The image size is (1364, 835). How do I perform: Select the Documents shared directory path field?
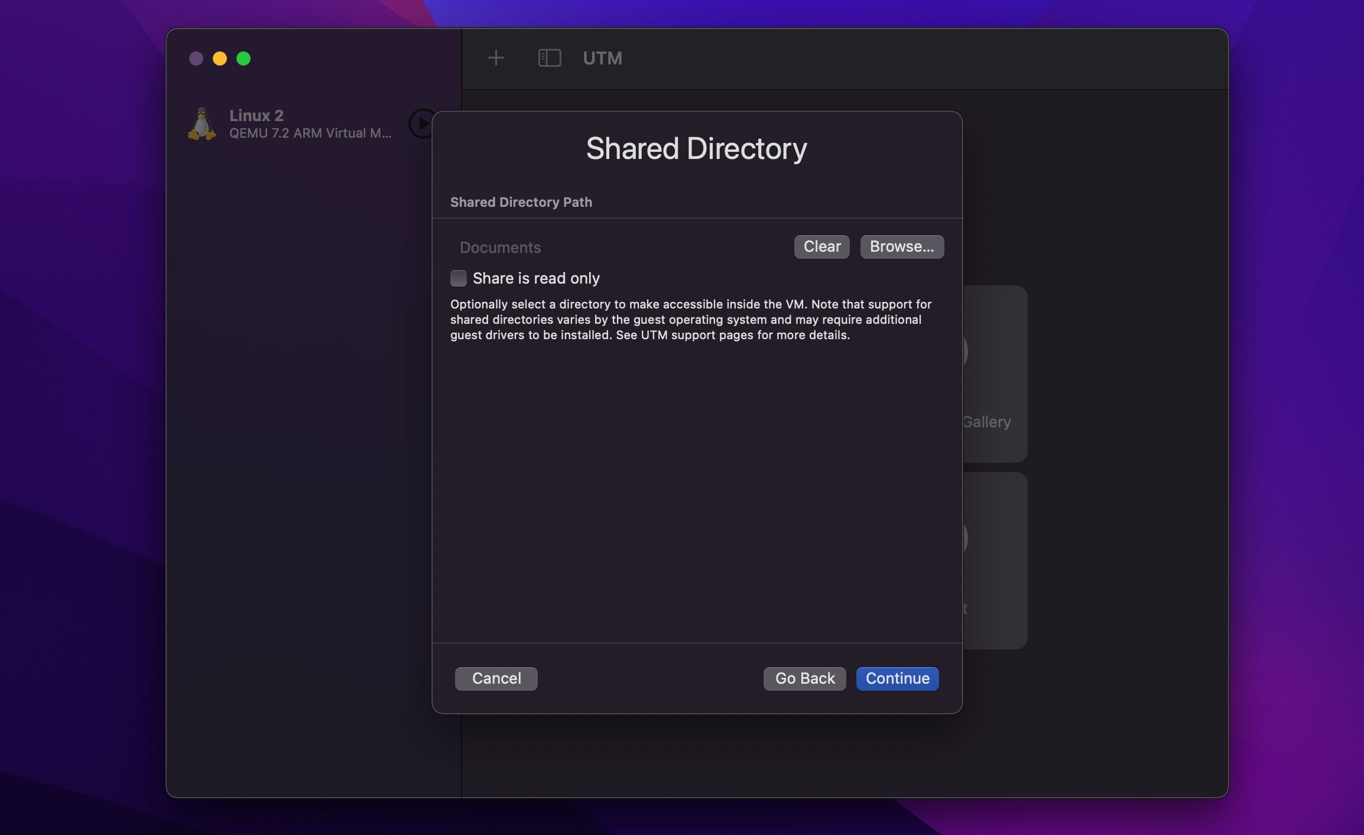[x=500, y=247]
